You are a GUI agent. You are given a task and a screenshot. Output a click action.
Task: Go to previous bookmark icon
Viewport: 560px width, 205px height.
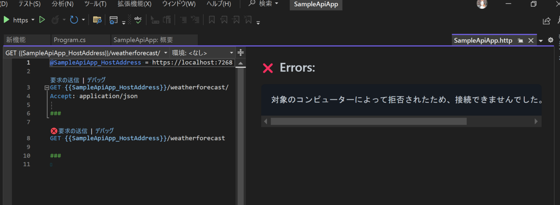(x=224, y=20)
